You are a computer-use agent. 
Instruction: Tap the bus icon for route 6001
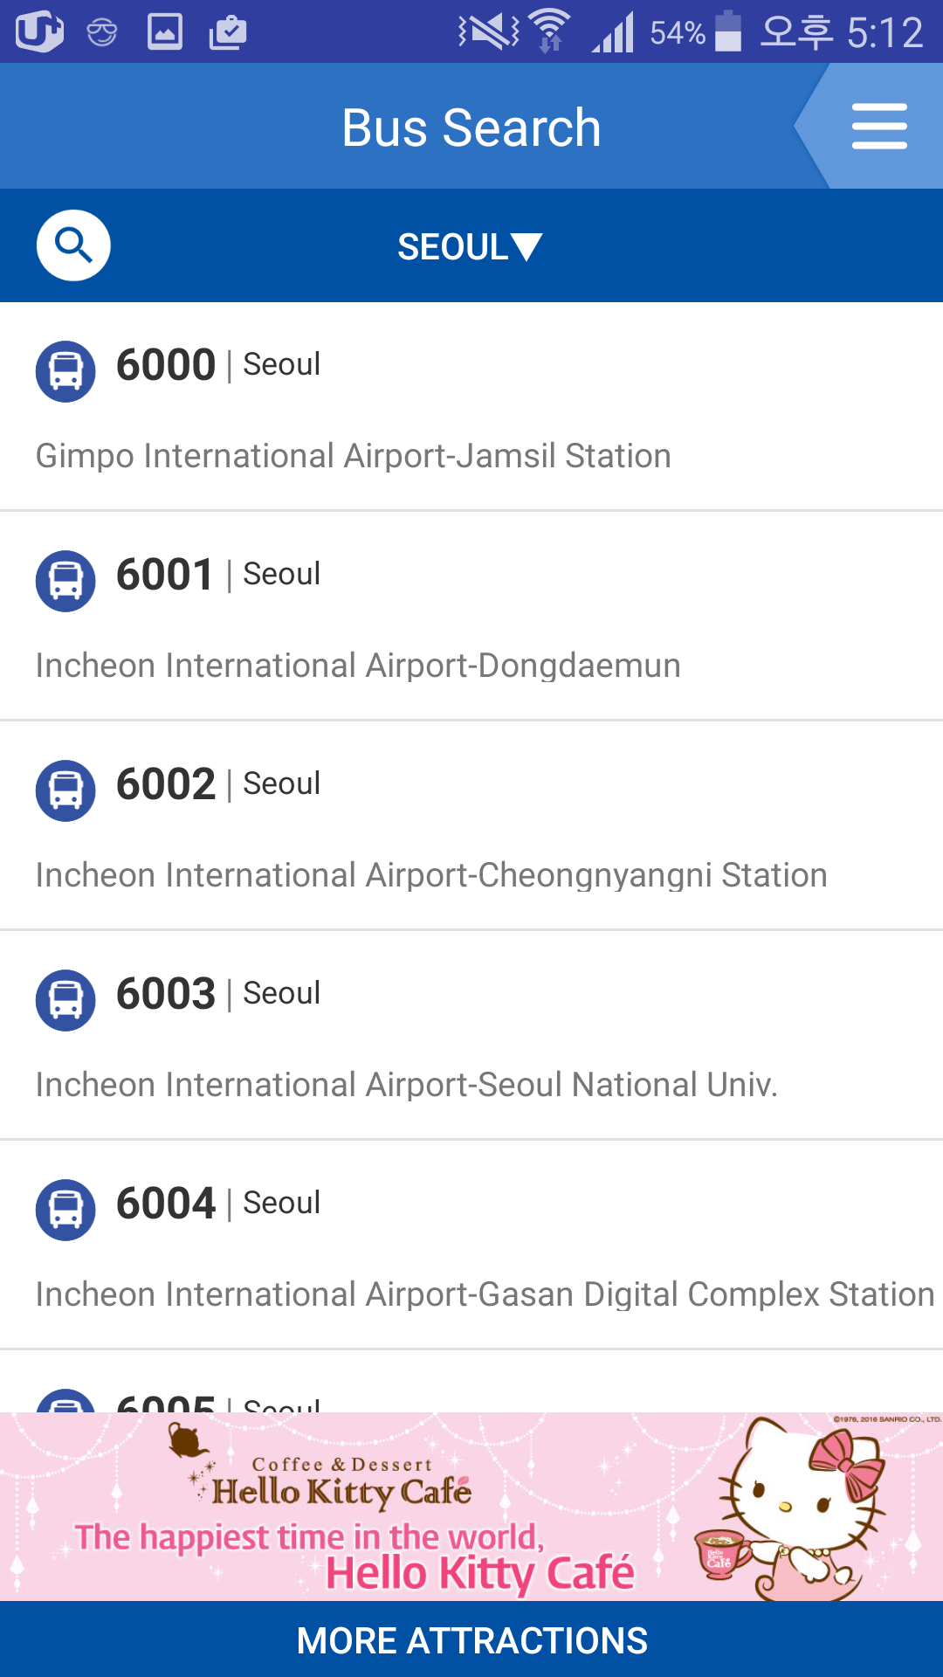pos(65,581)
